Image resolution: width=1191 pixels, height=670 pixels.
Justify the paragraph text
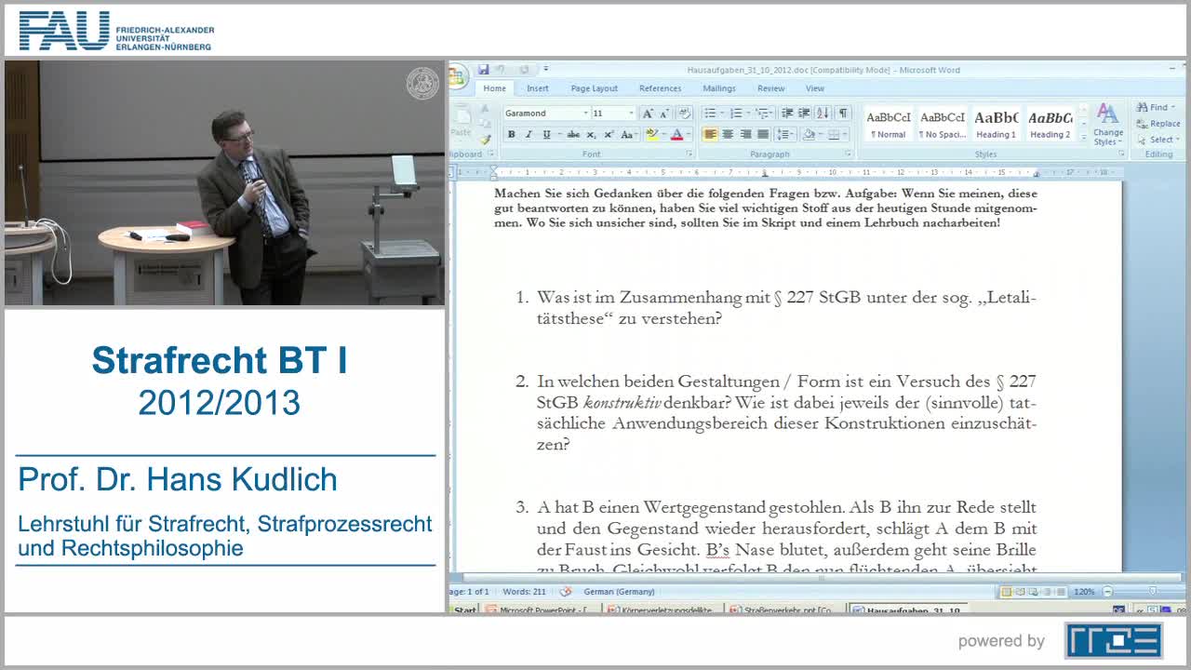tap(763, 135)
